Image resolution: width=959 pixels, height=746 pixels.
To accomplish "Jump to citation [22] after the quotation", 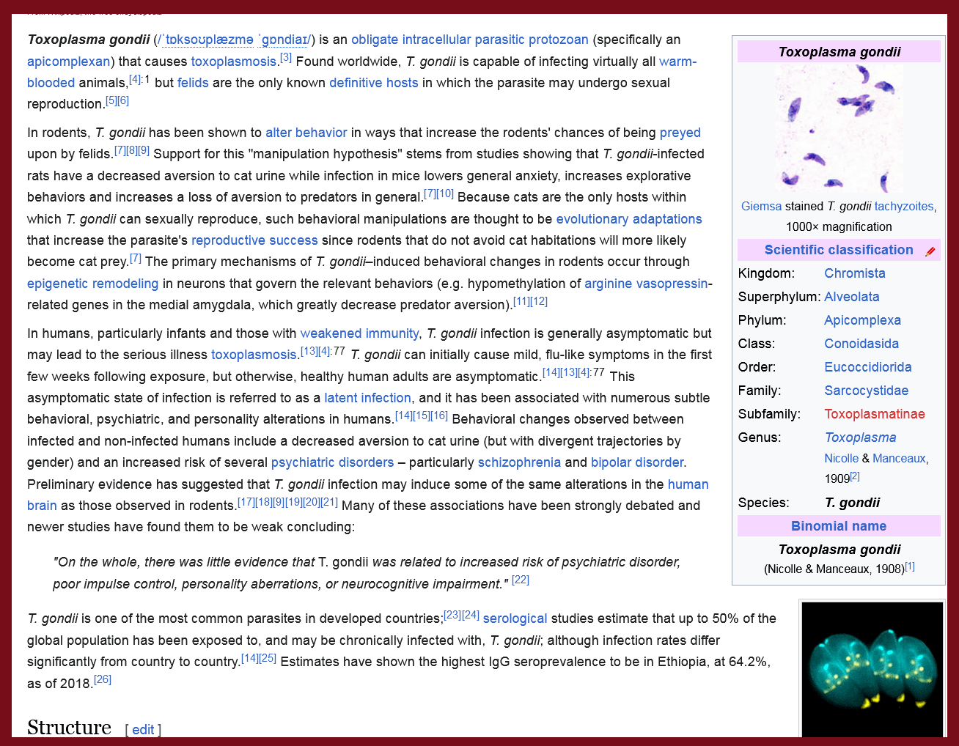I will (x=521, y=580).
